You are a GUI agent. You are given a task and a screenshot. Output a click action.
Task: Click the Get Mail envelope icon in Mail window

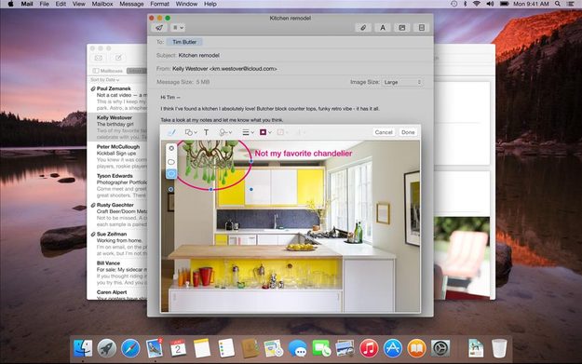point(99,58)
